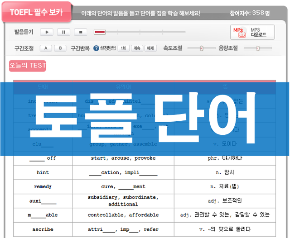This screenshot has width=290, height=238.
Task: Click the blank word 'auxi_____'
Action: pos(43,201)
